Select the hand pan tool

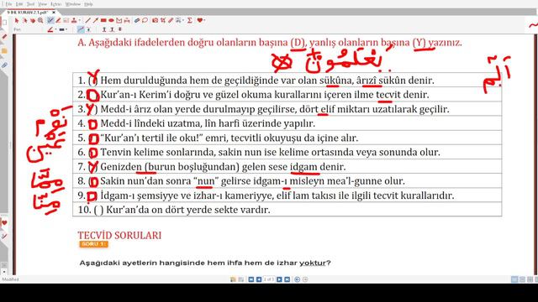click(33, 20)
